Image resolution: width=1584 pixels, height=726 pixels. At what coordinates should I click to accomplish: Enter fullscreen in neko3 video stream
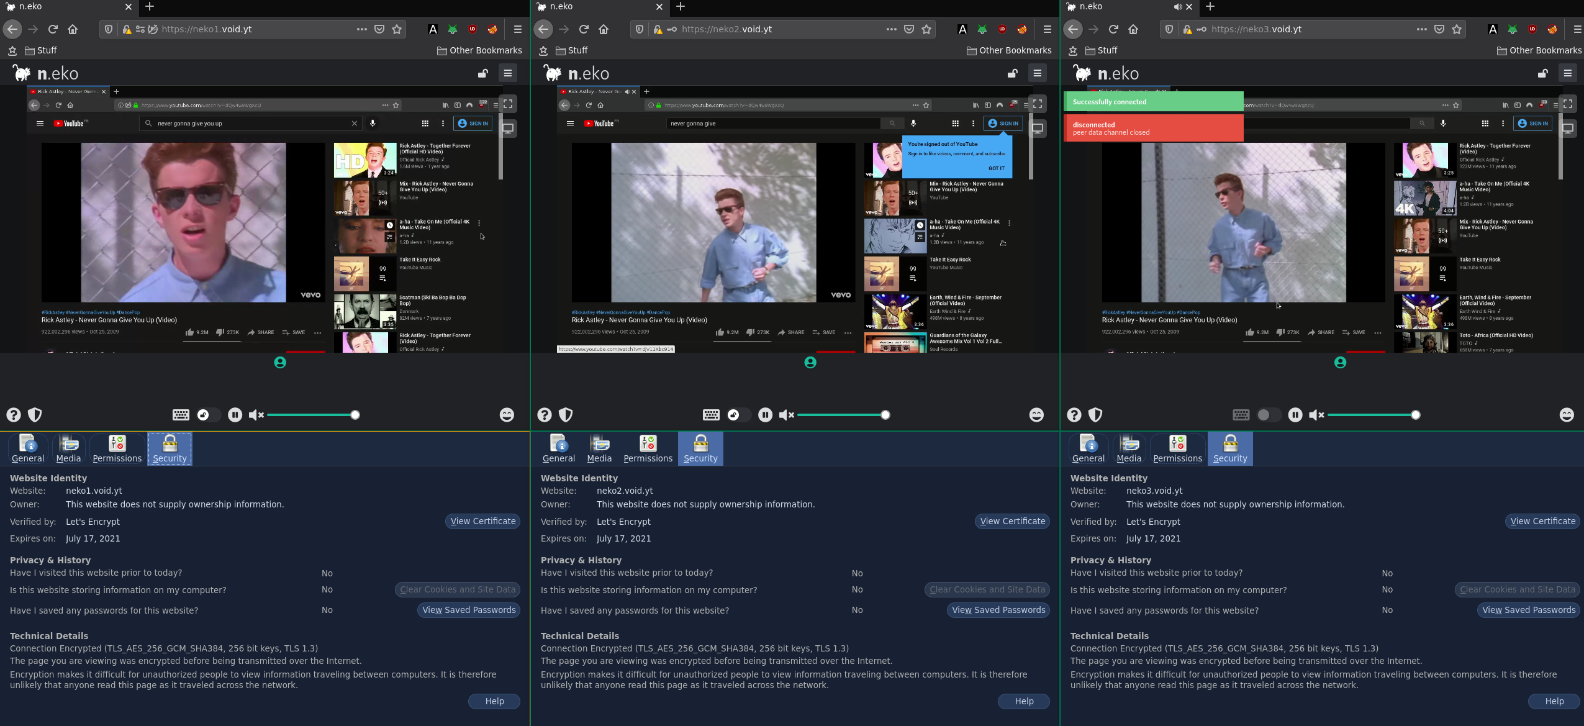[1568, 104]
